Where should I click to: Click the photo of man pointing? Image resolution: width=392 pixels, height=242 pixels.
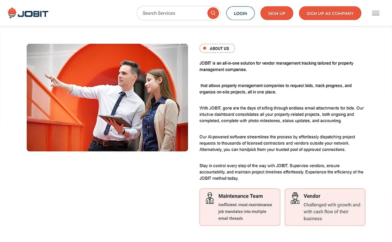click(x=107, y=97)
